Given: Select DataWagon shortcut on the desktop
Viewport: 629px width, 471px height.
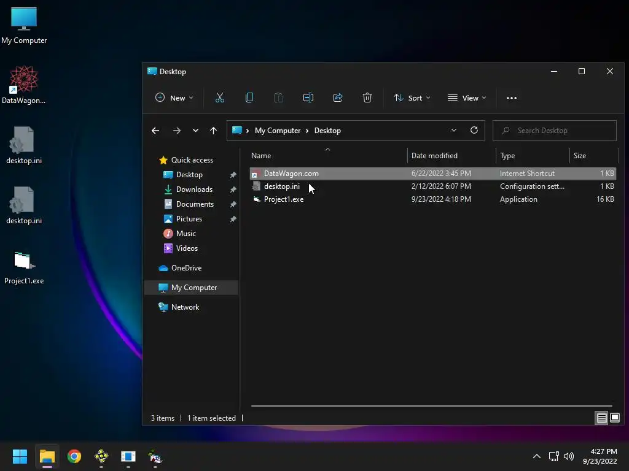Looking at the screenshot, I should pos(24,85).
